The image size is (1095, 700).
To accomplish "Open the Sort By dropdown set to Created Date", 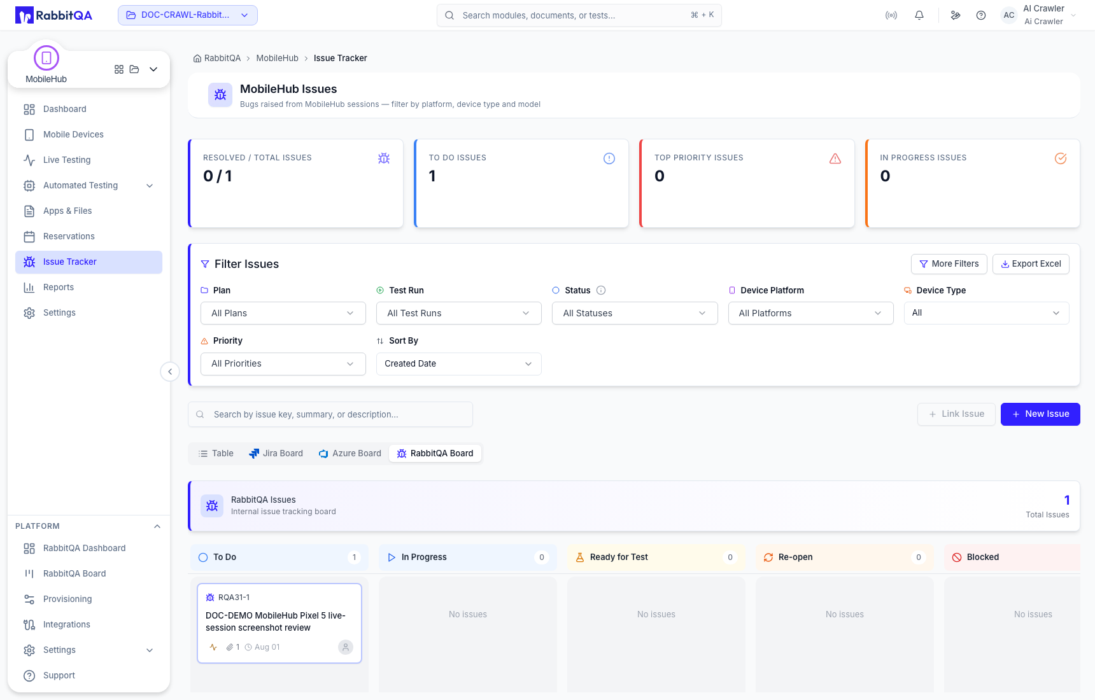I will point(459,364).
